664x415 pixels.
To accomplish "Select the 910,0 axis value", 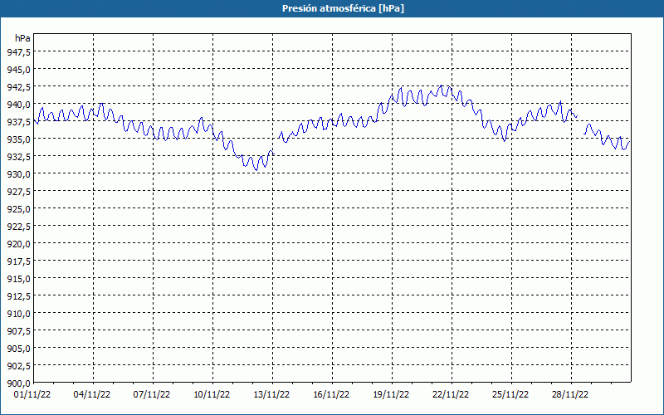I will (18, 314).
